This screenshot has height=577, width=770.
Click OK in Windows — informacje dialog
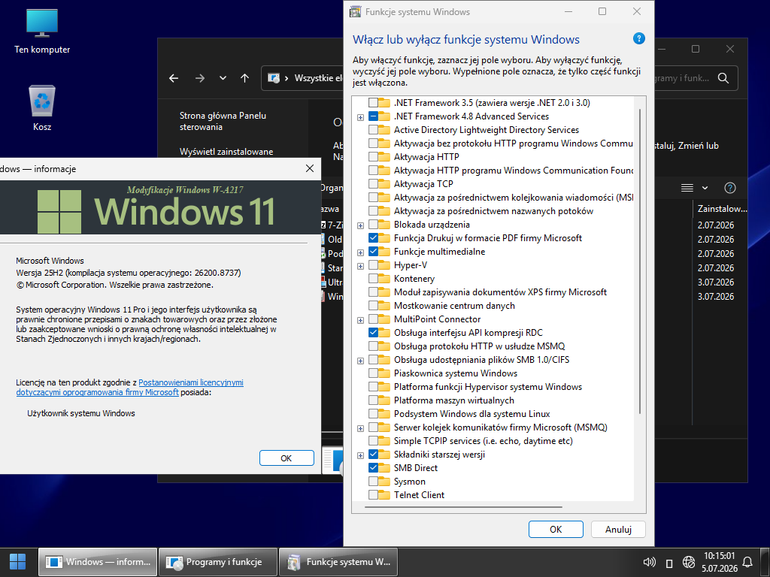point(286,458)
